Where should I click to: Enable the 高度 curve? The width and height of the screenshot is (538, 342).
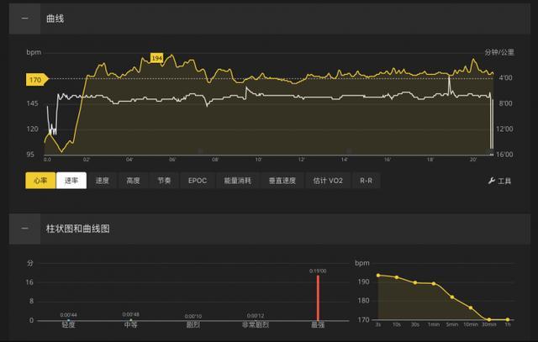134,181
